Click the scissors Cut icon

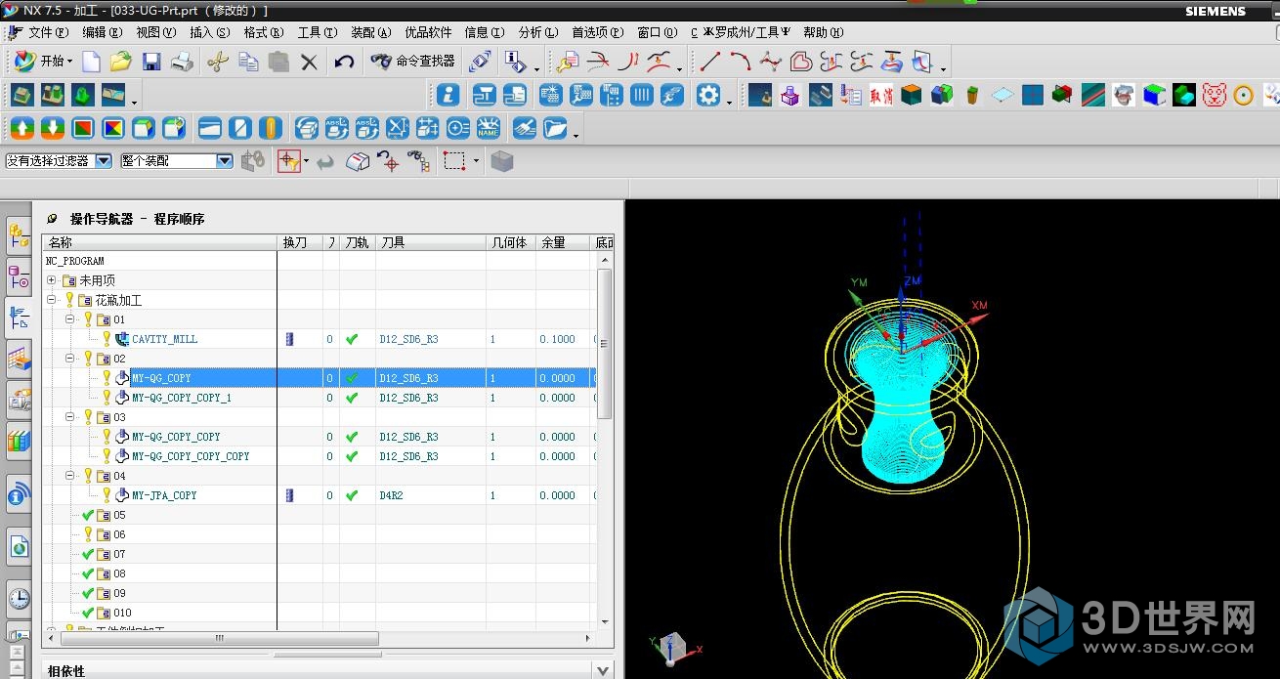coord(217,63)
